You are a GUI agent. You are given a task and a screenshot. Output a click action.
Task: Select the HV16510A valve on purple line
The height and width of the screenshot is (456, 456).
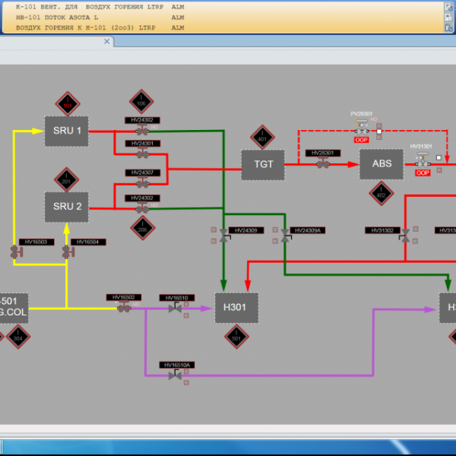[x=176, y=375]
